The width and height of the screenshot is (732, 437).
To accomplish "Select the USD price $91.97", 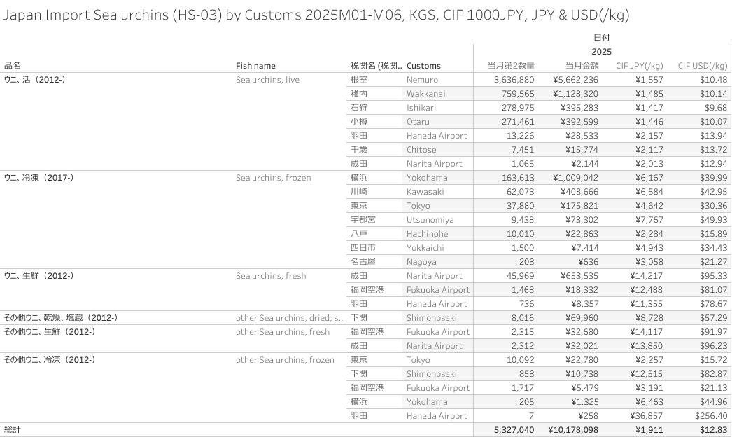I will [713, 333].
